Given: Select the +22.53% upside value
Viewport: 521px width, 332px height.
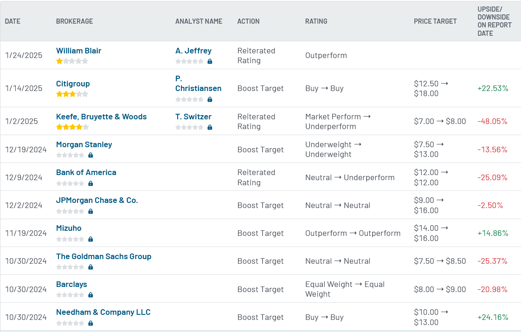Looking at the screenshot, I should [x=493, y=89].
